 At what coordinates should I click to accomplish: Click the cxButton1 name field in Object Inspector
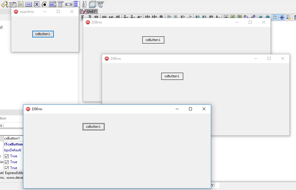12,138
